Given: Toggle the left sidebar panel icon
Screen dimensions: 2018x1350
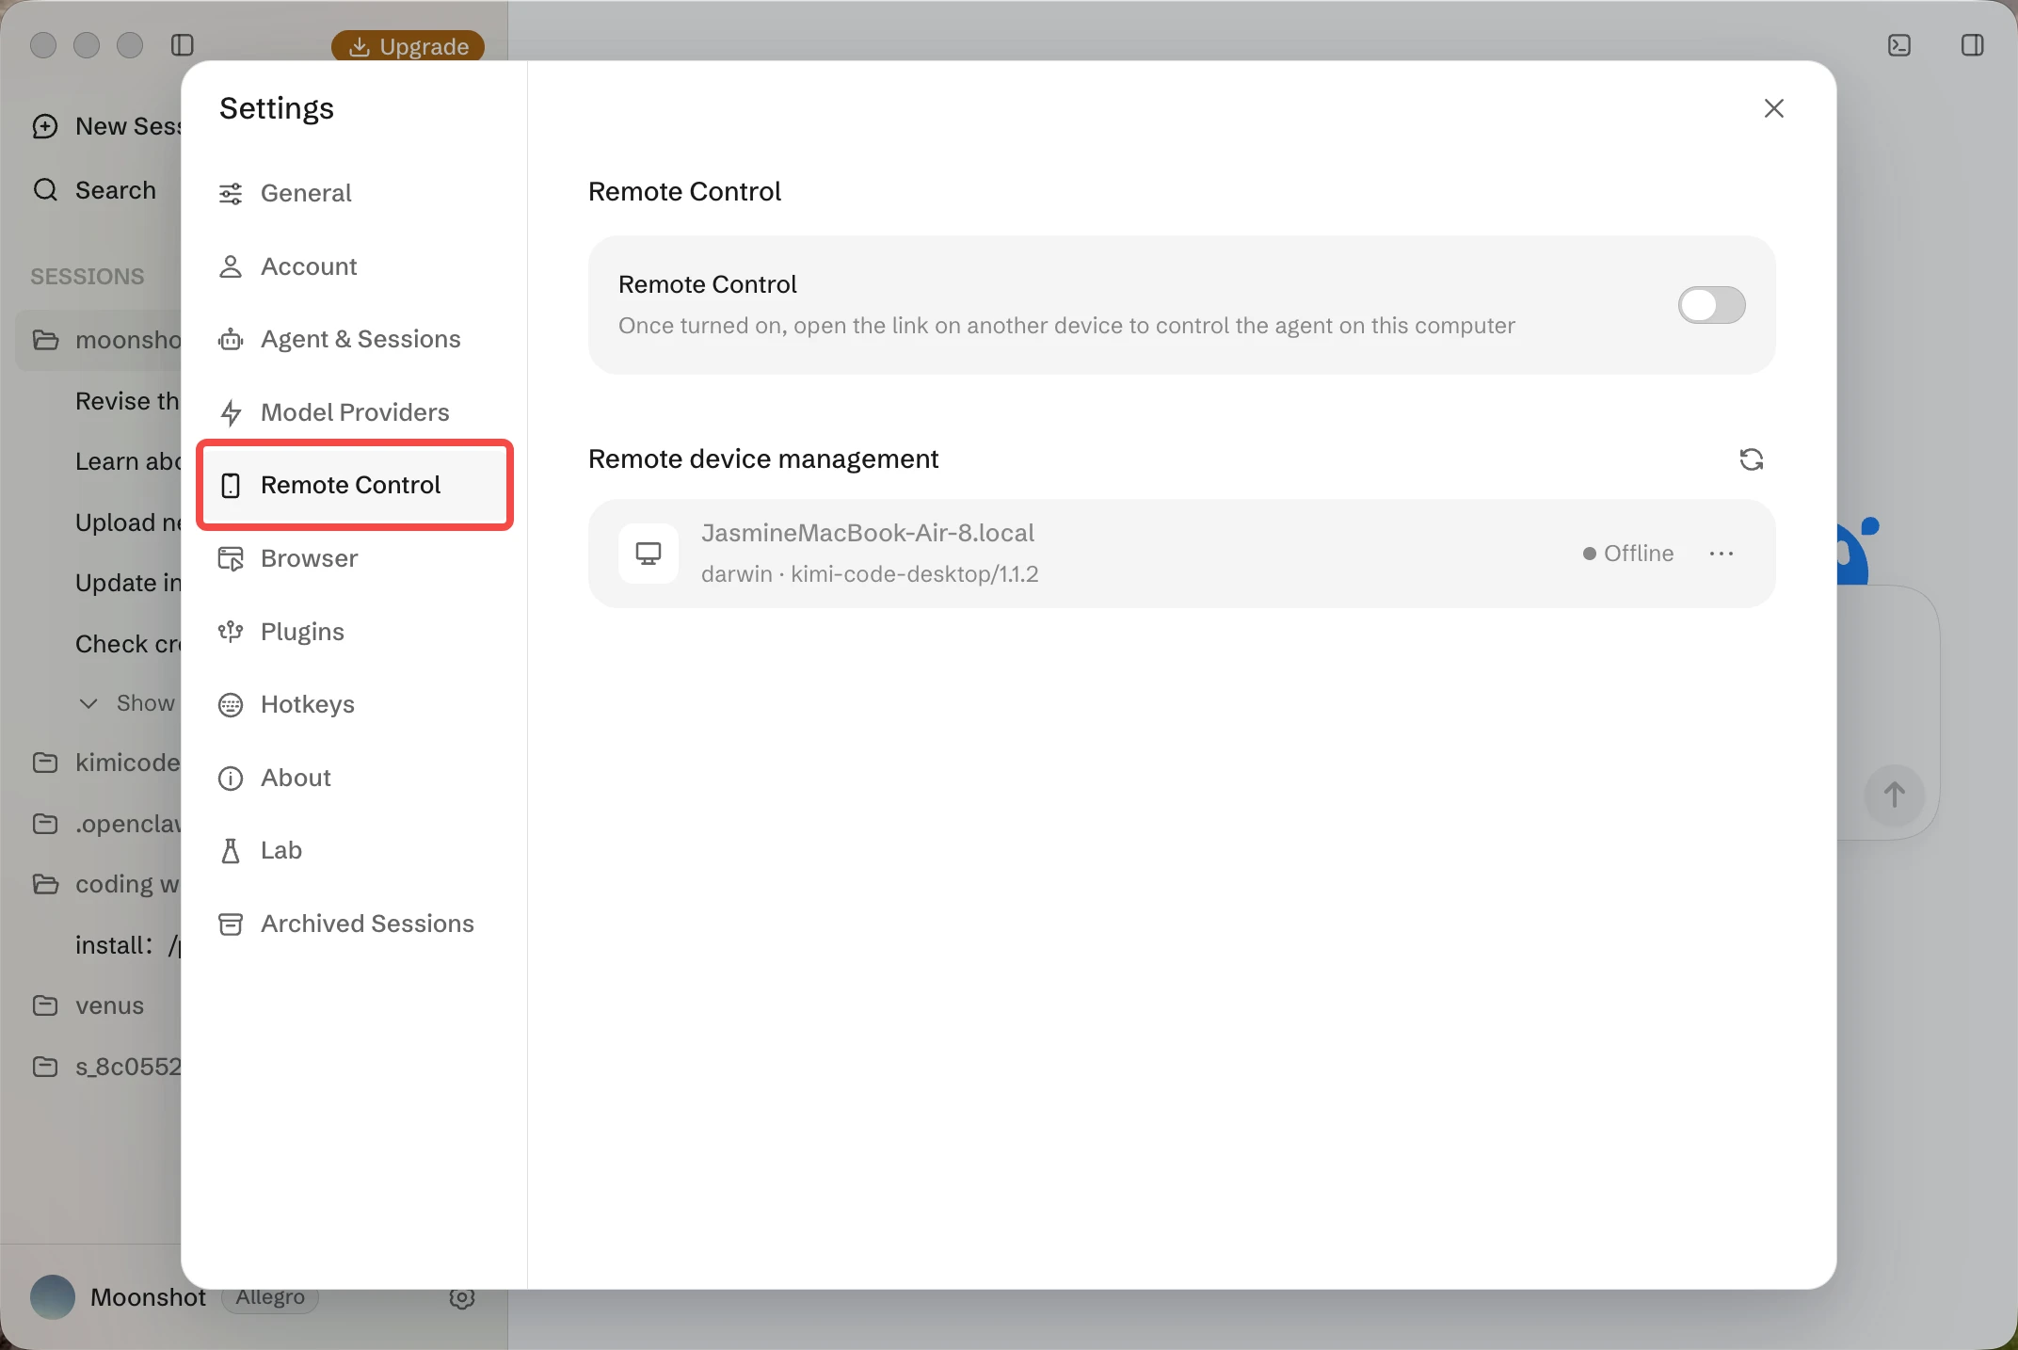Looking at the screenshot, I should point(183,45).
